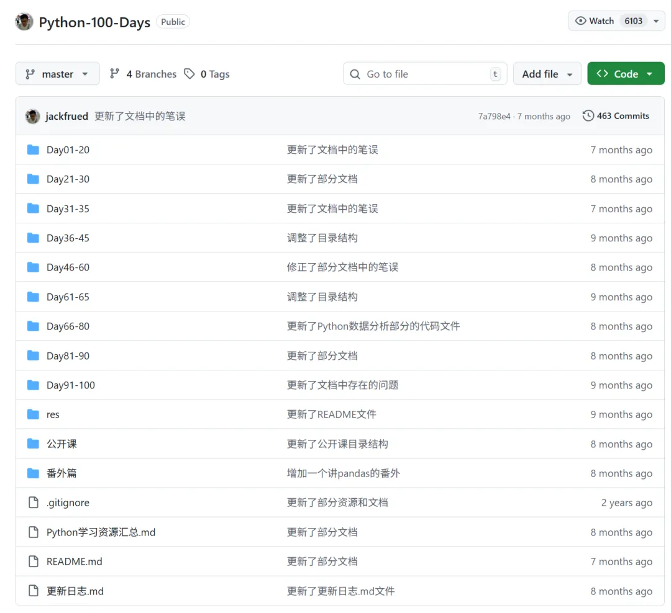Screen dimensions: 671x613
Task: Click the folder icon for Day21-30
Action: [x=33, y=179]
